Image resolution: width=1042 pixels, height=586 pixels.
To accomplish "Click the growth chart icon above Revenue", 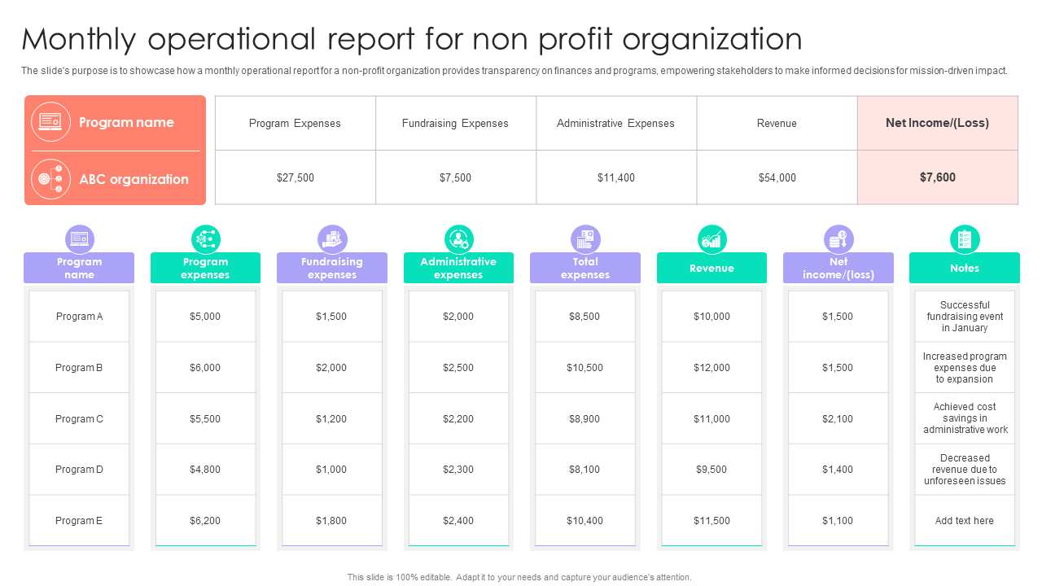I will (712, 239).
